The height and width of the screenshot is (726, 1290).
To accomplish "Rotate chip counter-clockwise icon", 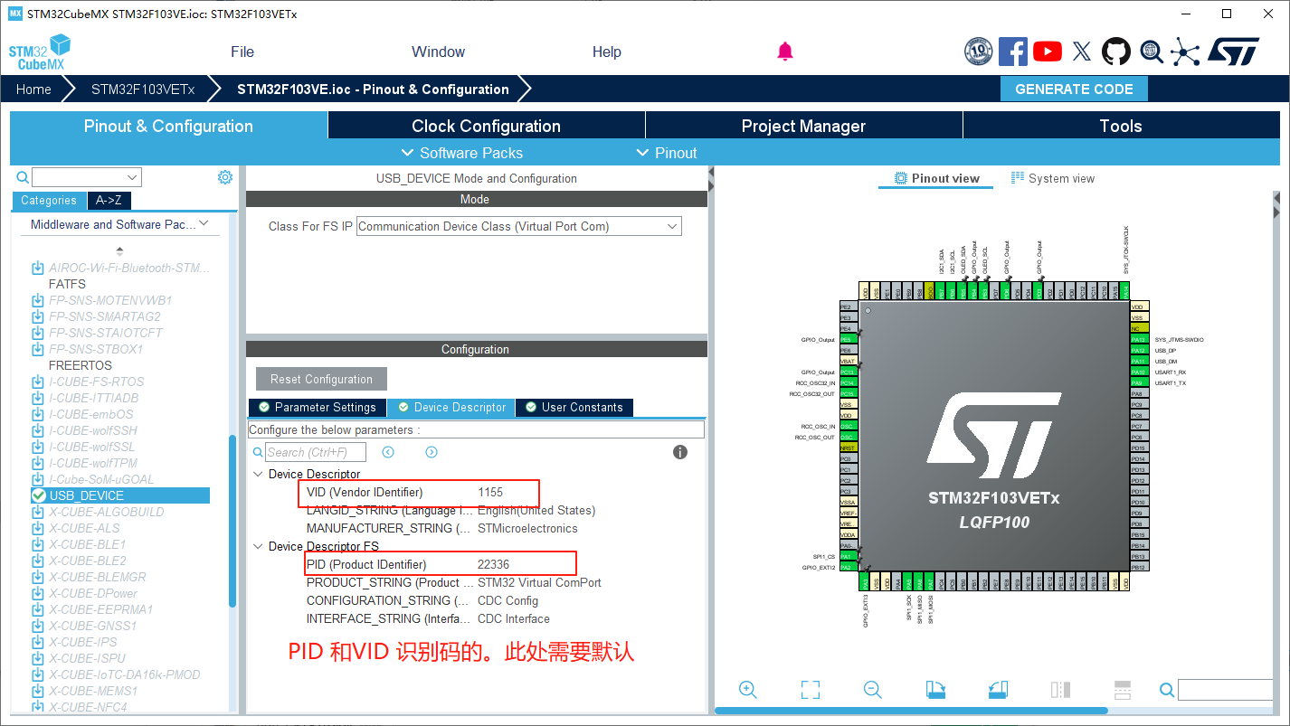I will click(998, 690).
